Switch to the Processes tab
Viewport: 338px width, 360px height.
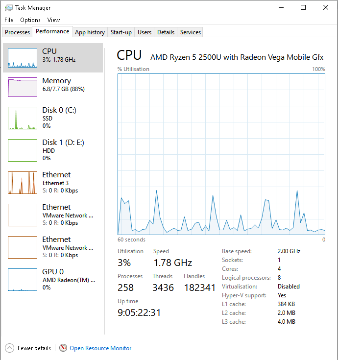click(x=18, y=32)
